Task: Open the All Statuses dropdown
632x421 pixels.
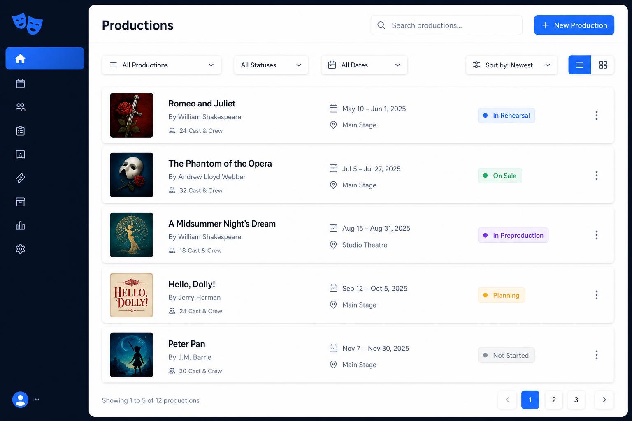Action: click(271, 65)
